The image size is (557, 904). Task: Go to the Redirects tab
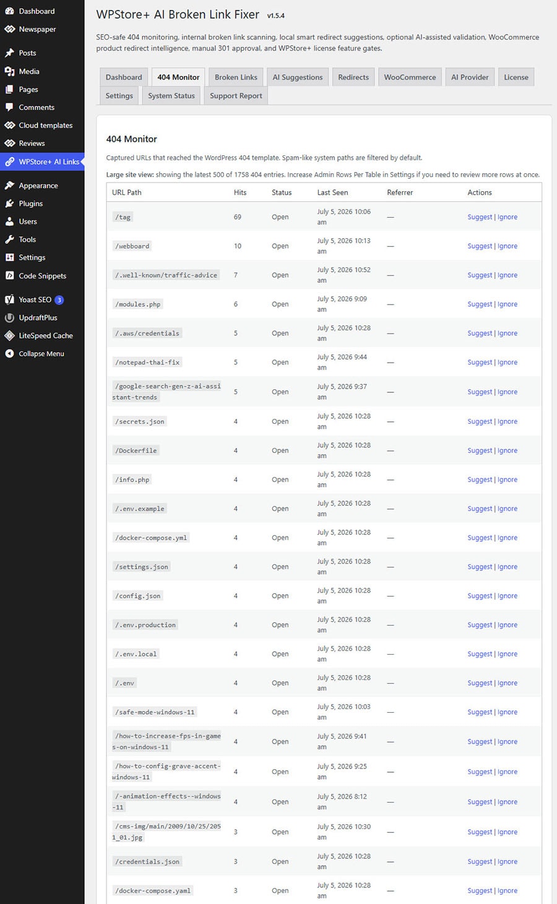tap(353, 77)
